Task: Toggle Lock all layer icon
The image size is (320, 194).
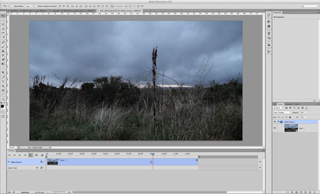Action: 290,117
